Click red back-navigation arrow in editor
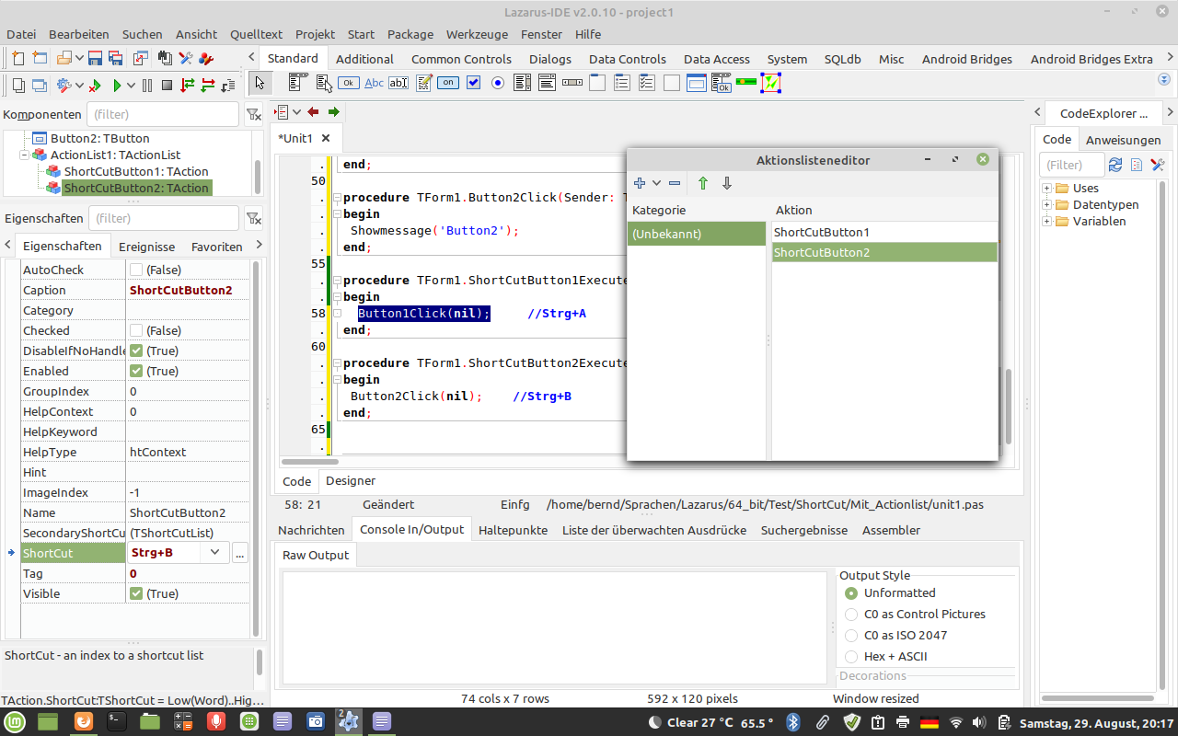Image resolution: width=1178 pixels, height=736 pixels. [313, 112]
